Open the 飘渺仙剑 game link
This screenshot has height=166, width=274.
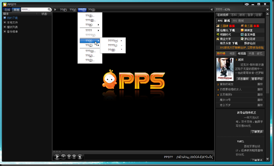tap(250, 43)
